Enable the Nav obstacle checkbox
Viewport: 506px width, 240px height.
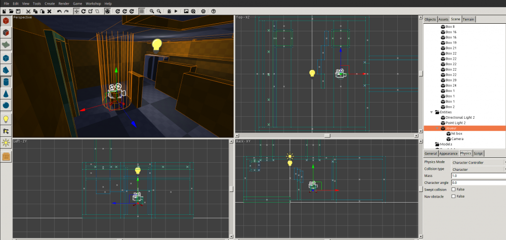[453, 196]
